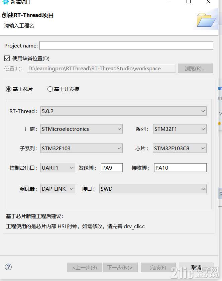Click the Cancel (取消) button
The image size is (222, 281).
pyautogui.click(x=196, y=267)
